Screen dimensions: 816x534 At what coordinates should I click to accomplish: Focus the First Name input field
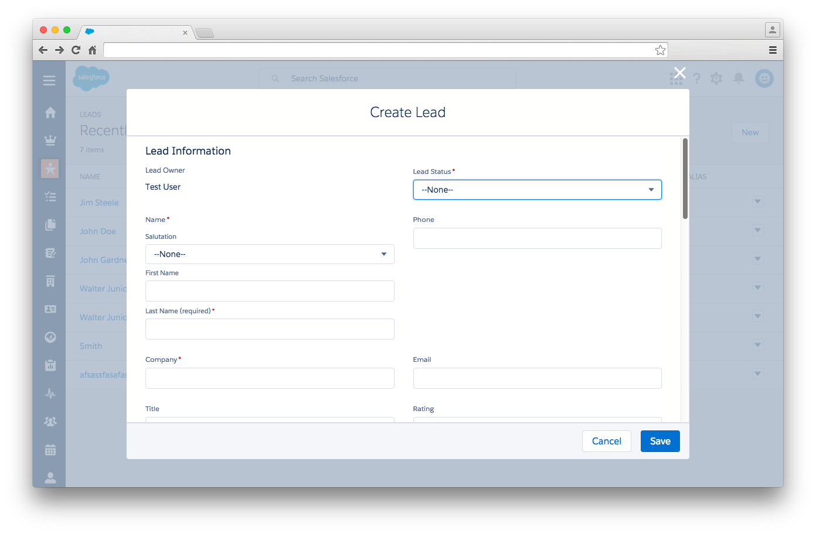click(270, 291)
